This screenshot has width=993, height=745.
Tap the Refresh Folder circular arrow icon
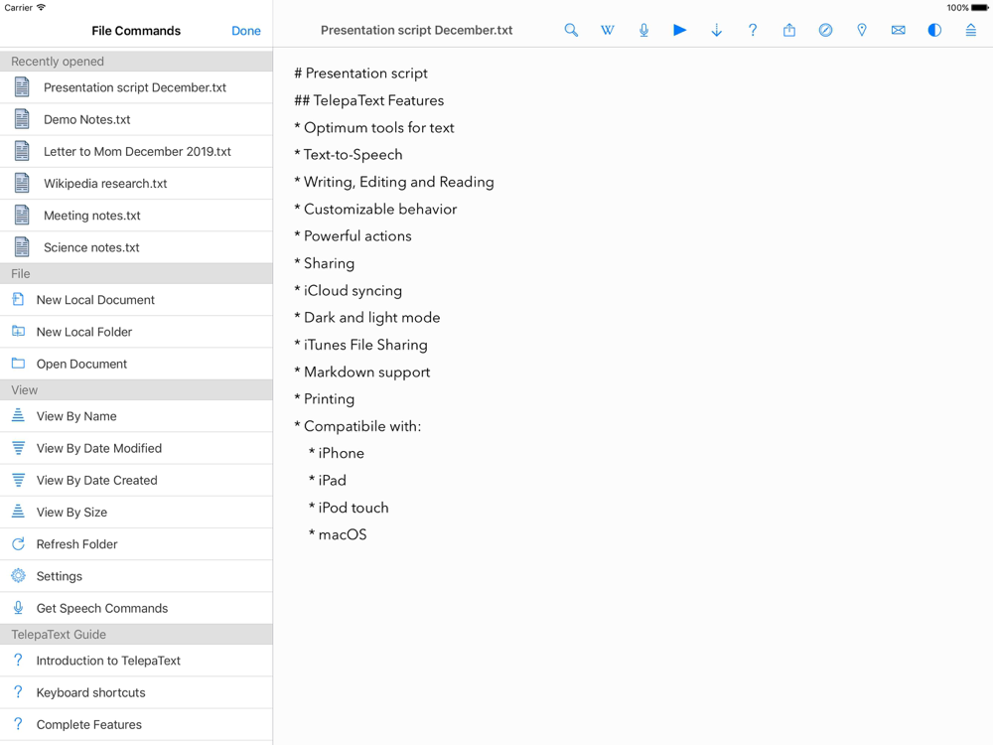pyautogui.click(x=18, y=543)
